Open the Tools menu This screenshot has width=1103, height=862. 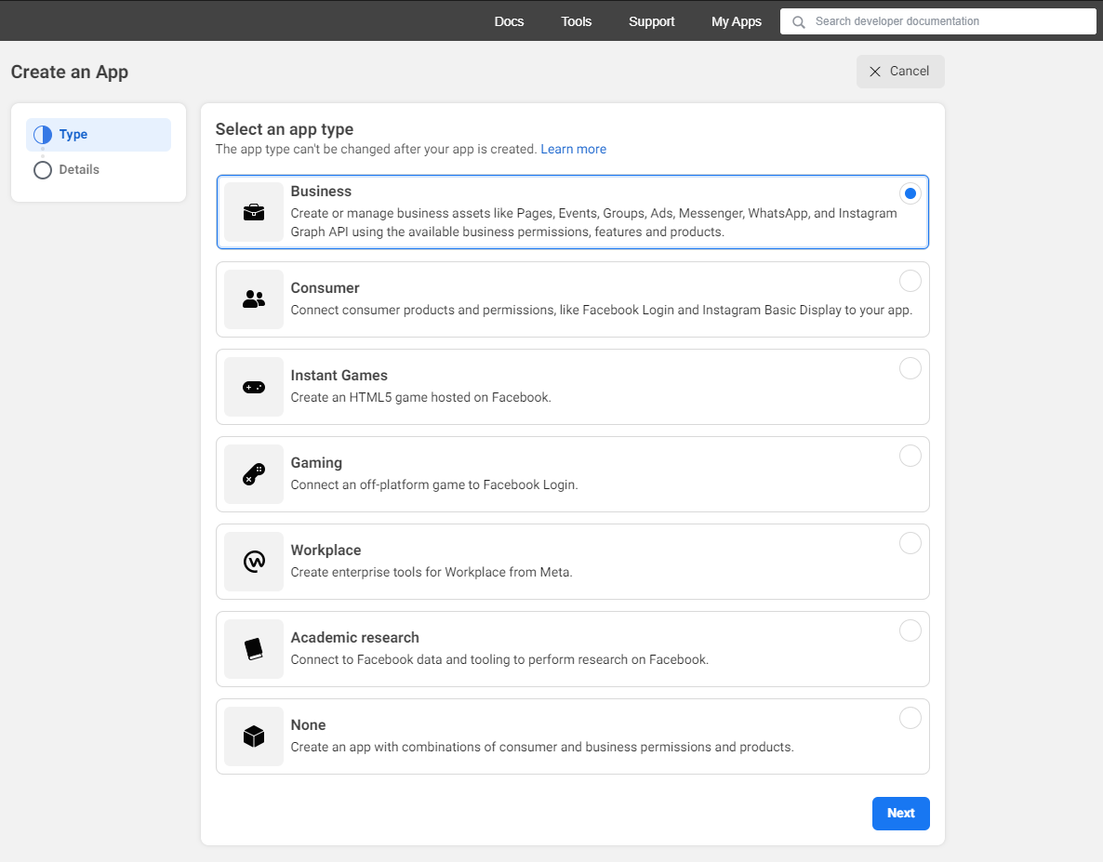click(x=576, y=21)
